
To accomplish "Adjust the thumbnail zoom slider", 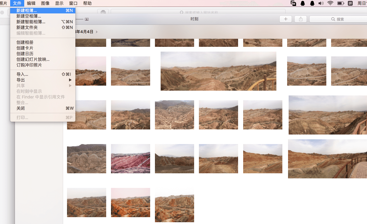I will pyautogui.click(x=80, y=19).
